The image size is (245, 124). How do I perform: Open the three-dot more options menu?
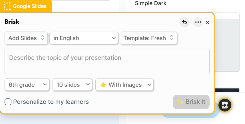pyautogui.click(x=198, y=22)
